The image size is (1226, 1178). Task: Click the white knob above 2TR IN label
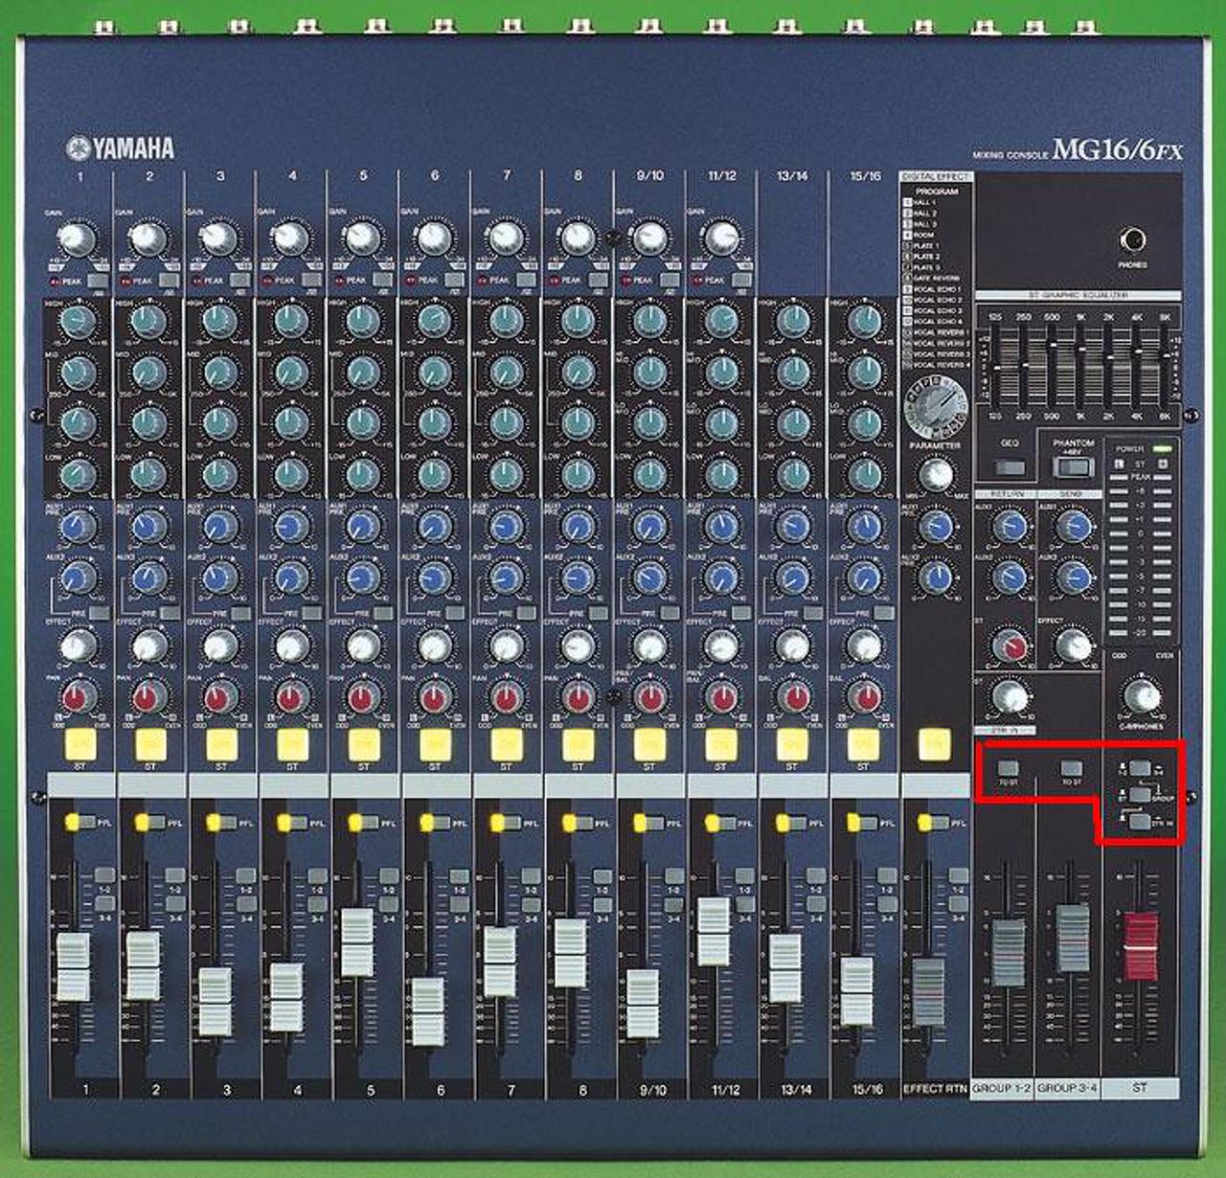[x=1010, y=696]
